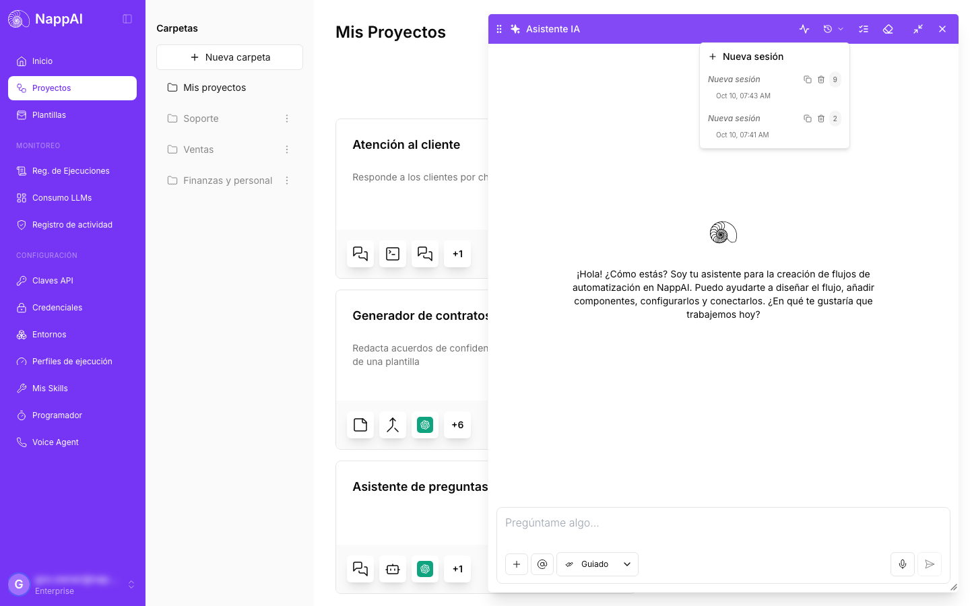Open Perfiles de ejecución
The image size is (970, 606).
72,362
